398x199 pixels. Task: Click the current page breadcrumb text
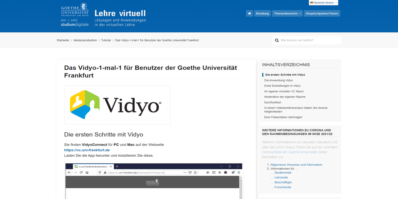pos(157,40)
